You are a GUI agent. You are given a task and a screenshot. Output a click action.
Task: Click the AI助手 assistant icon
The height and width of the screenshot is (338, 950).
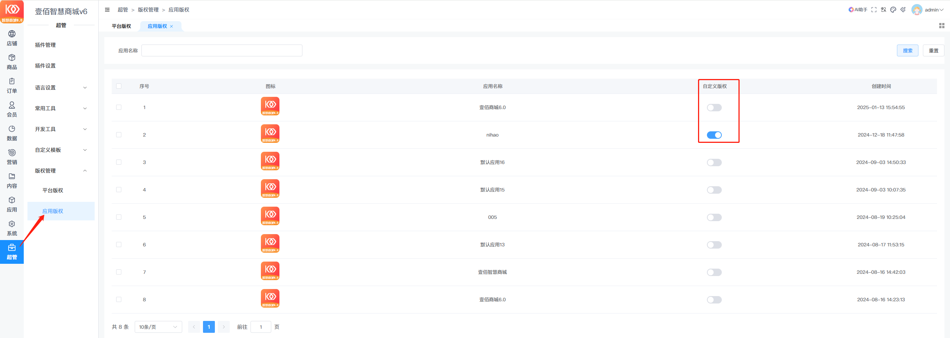[x=857, y=10]
